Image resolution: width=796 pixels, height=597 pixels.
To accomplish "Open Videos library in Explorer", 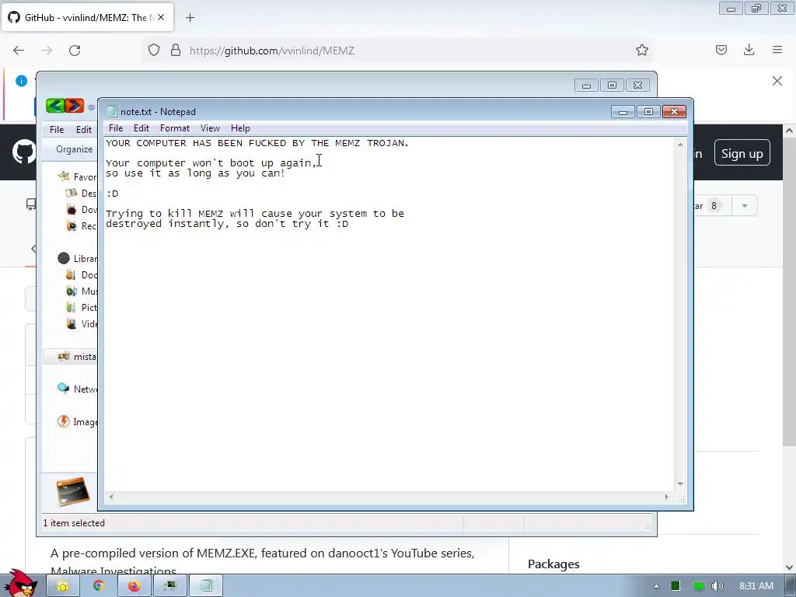I will pyautogui.click(x=81, y=324).
